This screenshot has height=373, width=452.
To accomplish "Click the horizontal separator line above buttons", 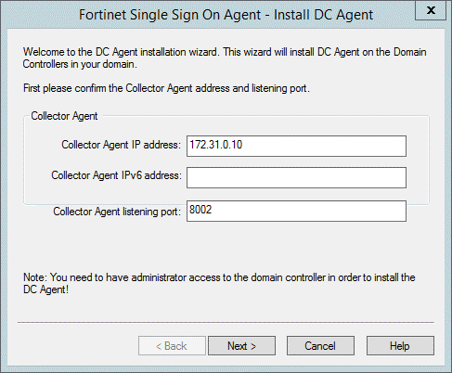I will pos(226,323).
